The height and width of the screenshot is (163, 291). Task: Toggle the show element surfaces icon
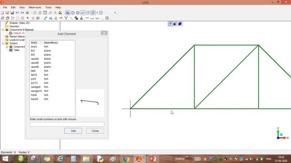pyautogui.click(x=83, y=13)
